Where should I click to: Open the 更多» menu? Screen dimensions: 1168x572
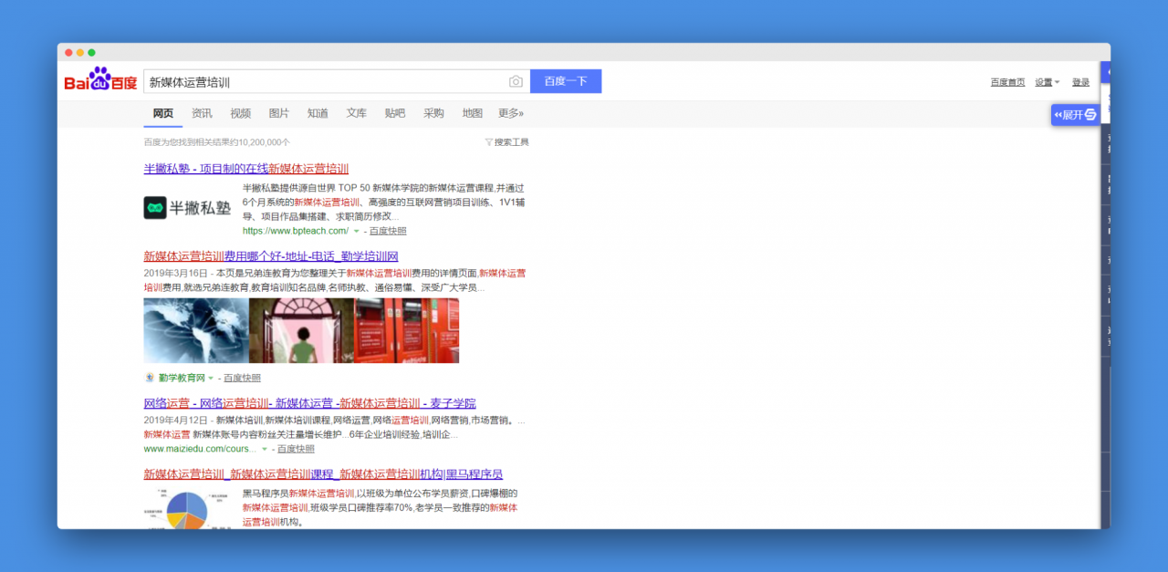pyautogui.click(x=511, y=113)
